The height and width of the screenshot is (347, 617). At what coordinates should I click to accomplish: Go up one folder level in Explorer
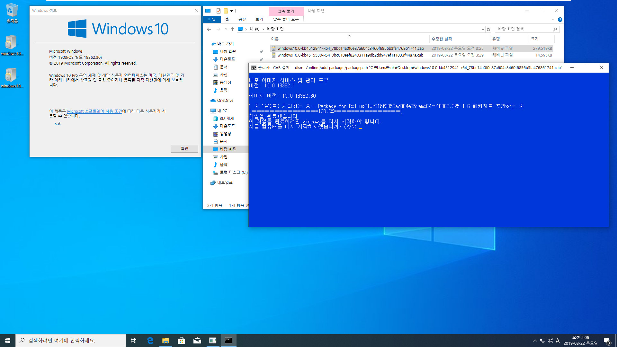coord(233,29)
